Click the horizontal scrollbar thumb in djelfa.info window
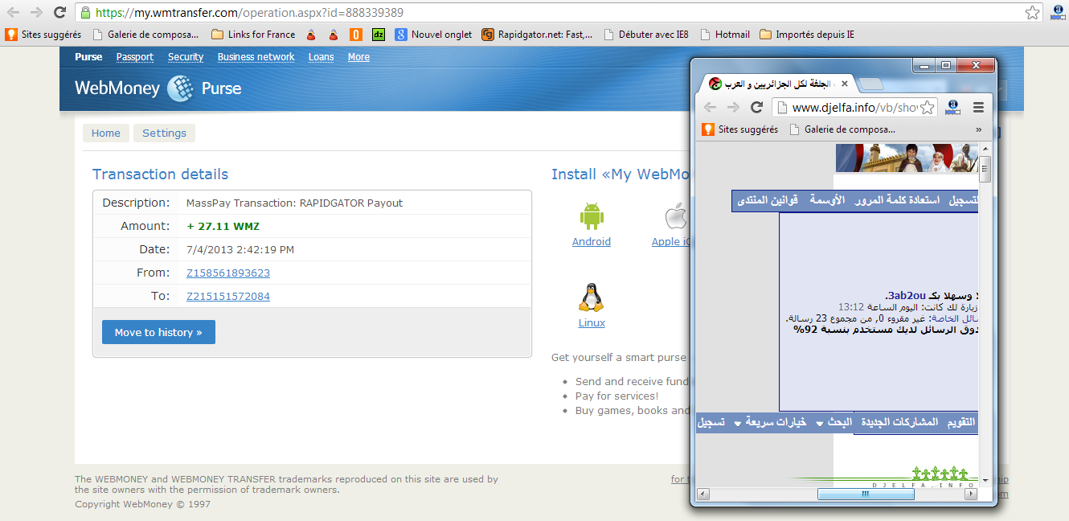 tap(866, 494)
